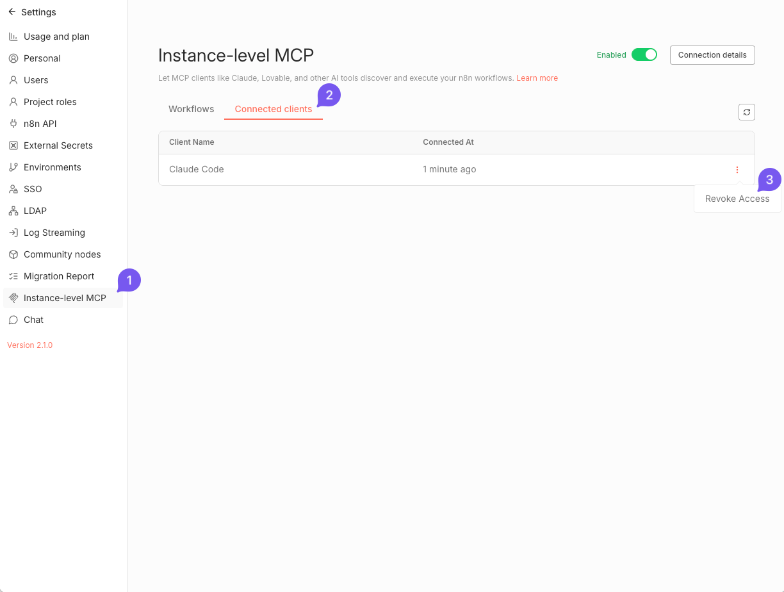Screen dimensions: 784x592
Task: Click the Personal profile icon
Action: pos(12,58)
